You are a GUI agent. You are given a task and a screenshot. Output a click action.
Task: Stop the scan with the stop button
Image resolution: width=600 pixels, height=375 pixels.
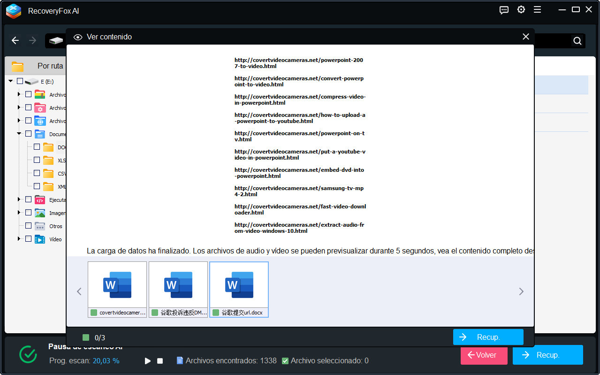[160, 361]
